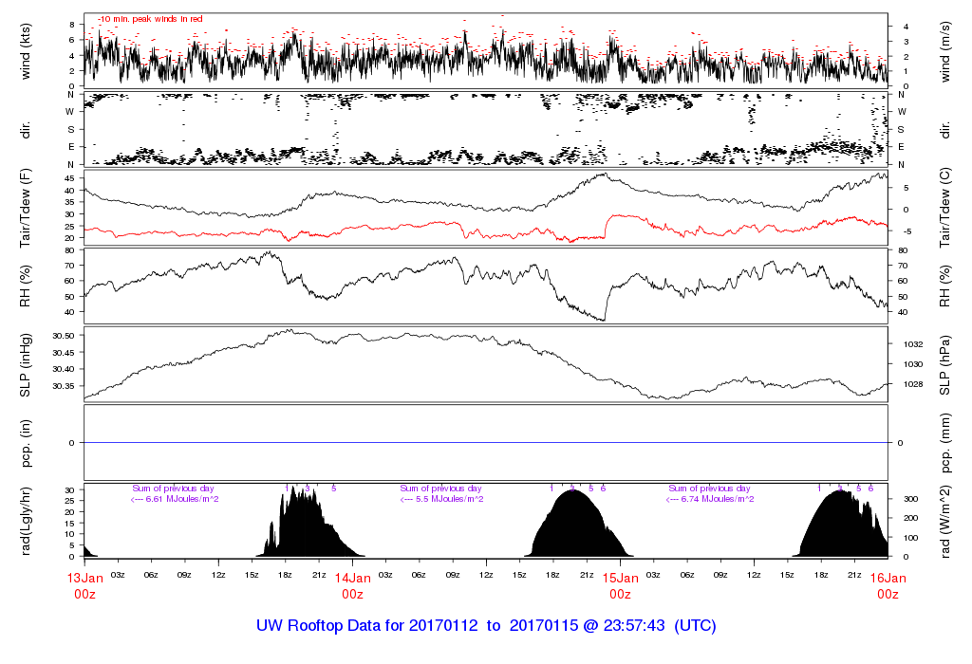
Task: Select the 6.74 MJoules/m^2 daily sum annotation
Action: tap(710, 499)
